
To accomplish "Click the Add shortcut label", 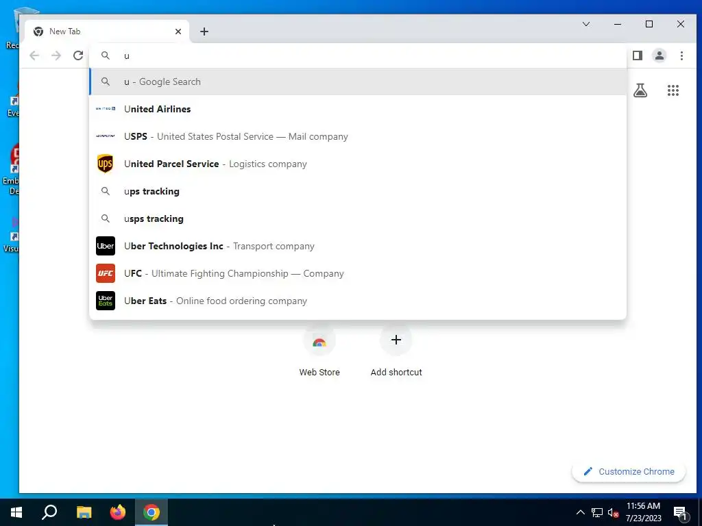I will (x=396, y=372).
